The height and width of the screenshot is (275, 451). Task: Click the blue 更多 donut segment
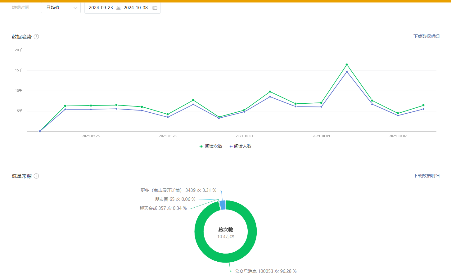[223, 205]
